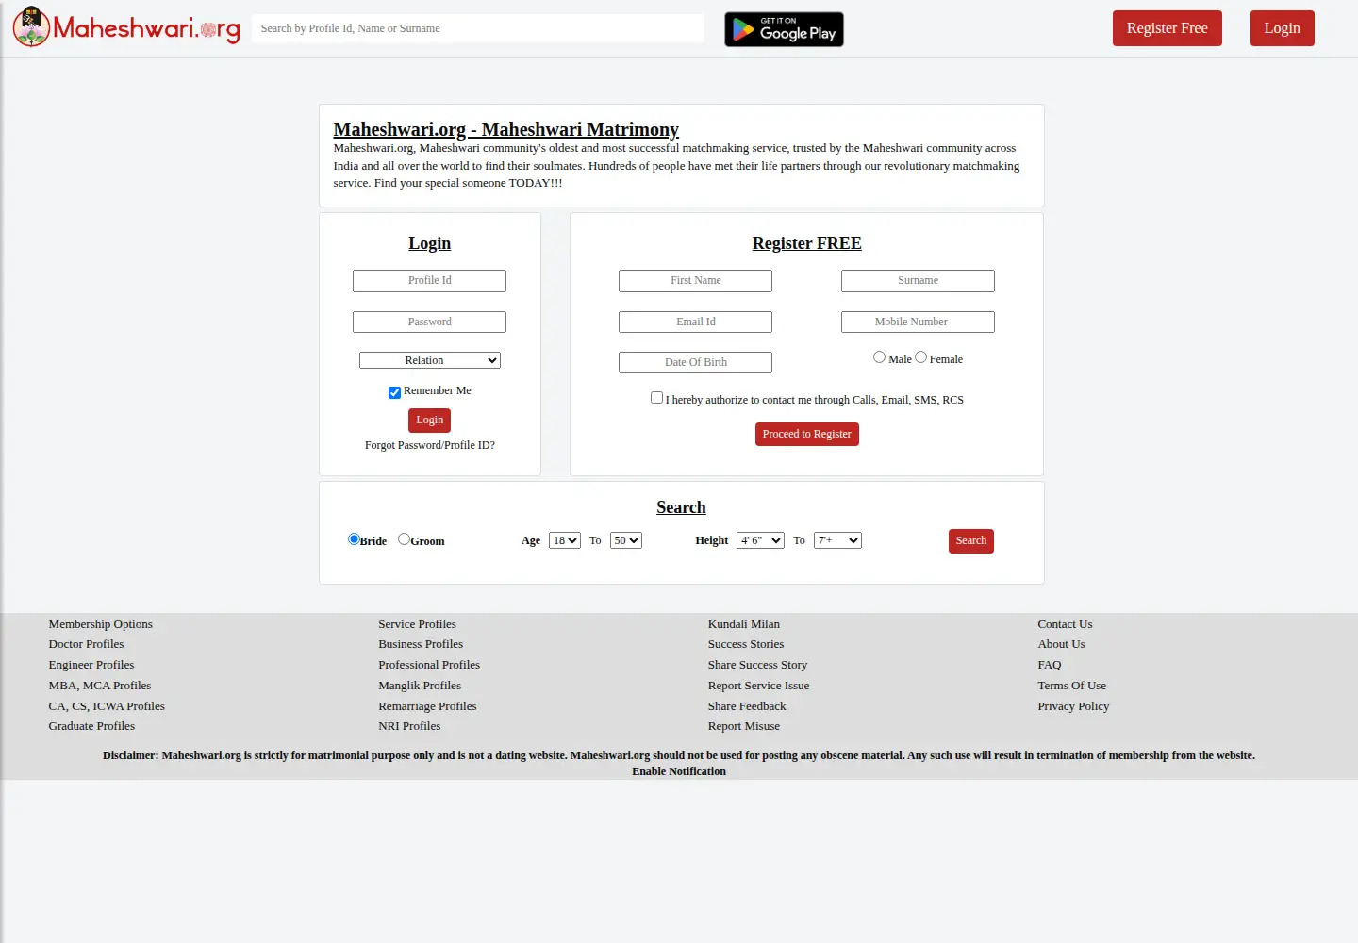
Task: Click the First Name field
Action: pos(696,281)
